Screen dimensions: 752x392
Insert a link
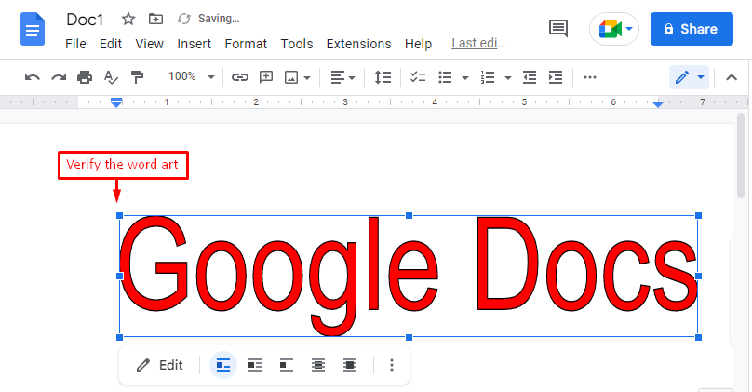click(x=240, y=77)
